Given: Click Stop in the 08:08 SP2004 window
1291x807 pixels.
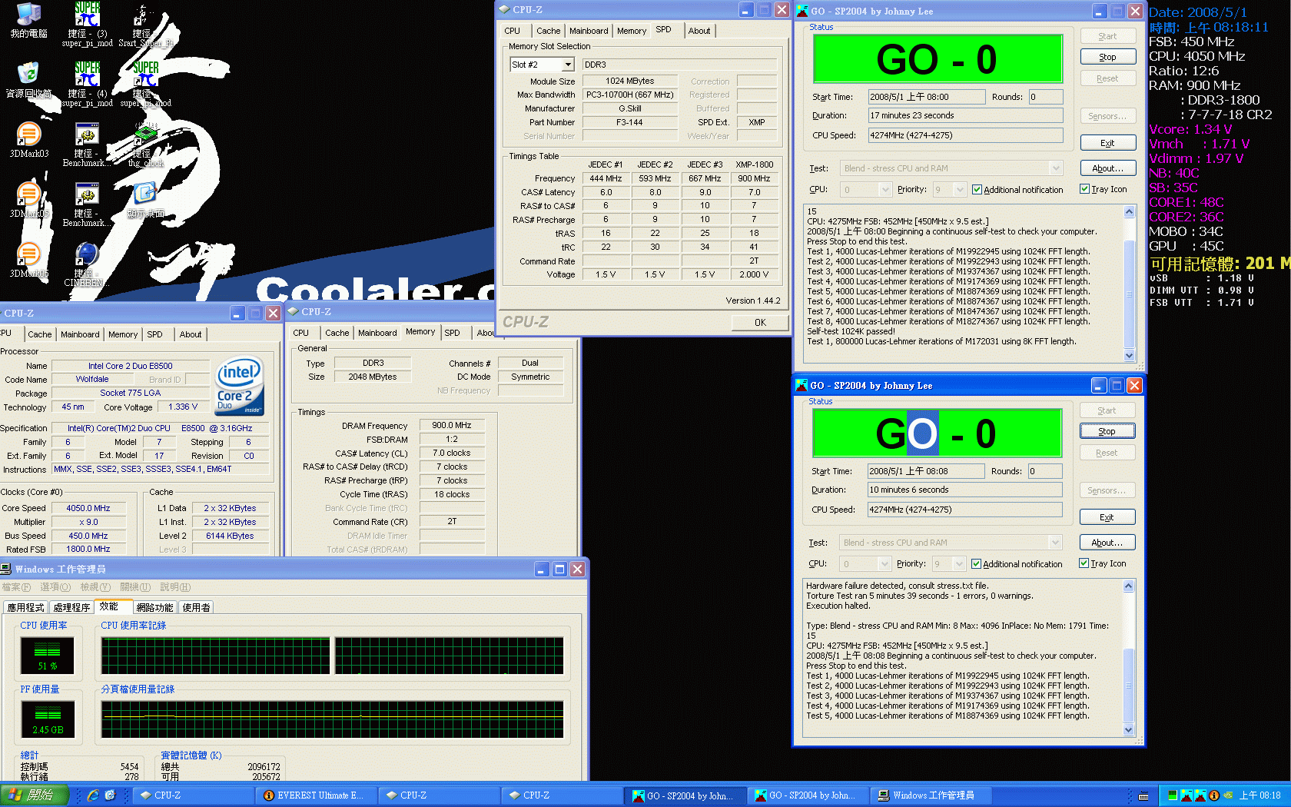Looking at the screenshot, I should [1107, 431].
